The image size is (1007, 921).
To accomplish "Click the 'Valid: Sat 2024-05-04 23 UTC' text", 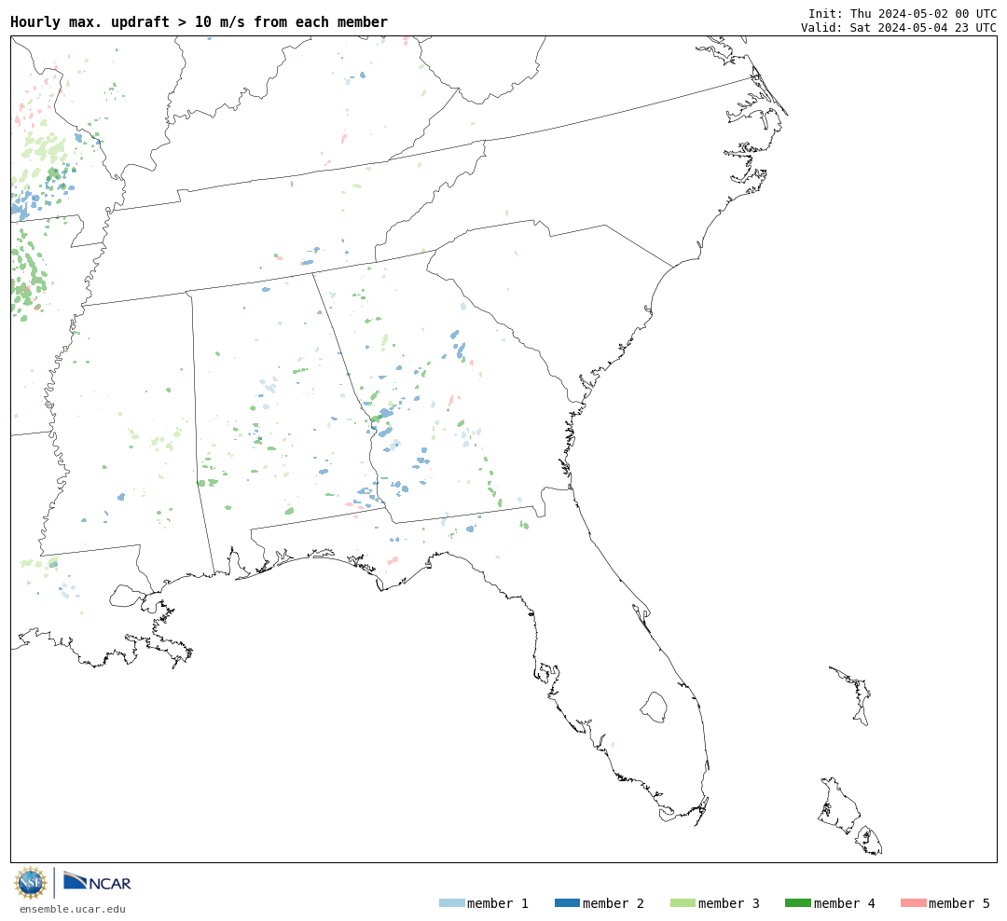I will [899, 28].
